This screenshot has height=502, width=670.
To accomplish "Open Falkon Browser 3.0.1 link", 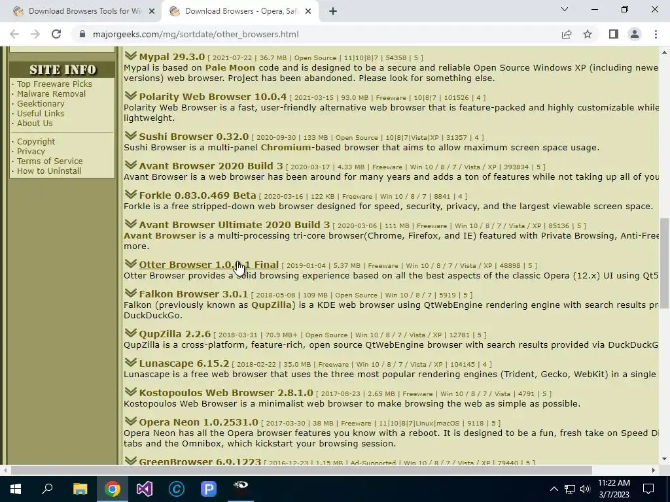I will point(193,294).
